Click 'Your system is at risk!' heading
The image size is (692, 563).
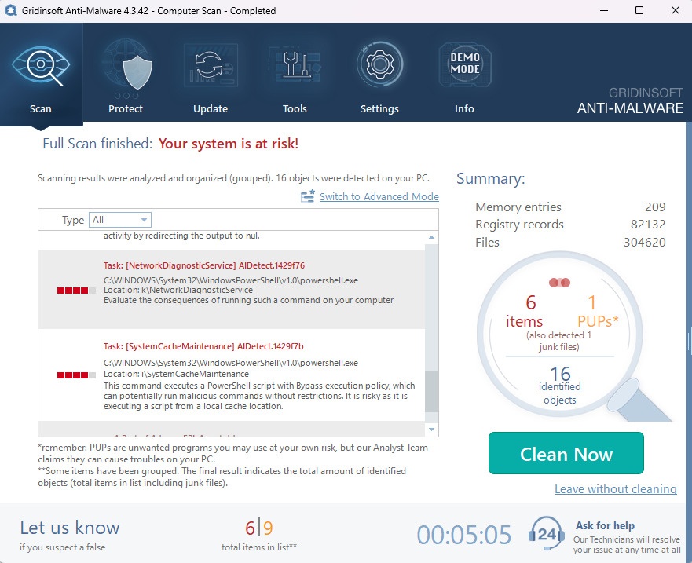click(228, 144)
